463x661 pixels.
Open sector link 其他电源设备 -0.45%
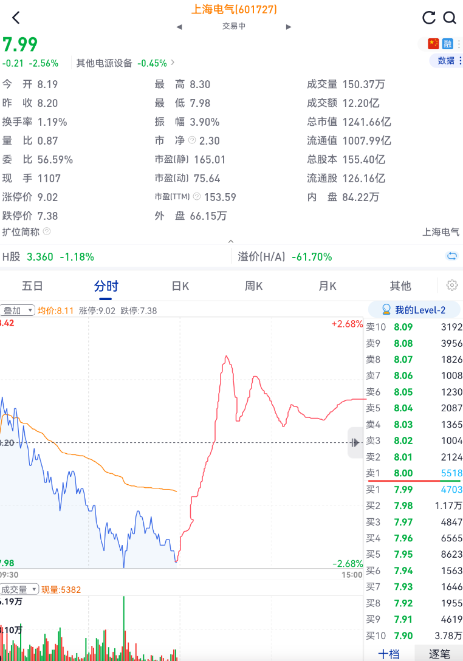point(125,63)
